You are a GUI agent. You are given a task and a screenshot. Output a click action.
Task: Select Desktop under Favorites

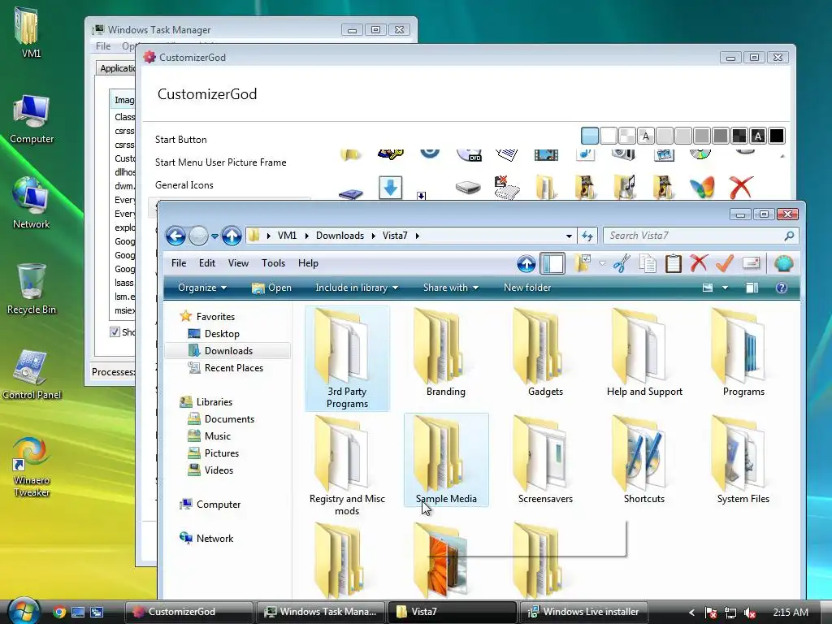coord(222,334)
